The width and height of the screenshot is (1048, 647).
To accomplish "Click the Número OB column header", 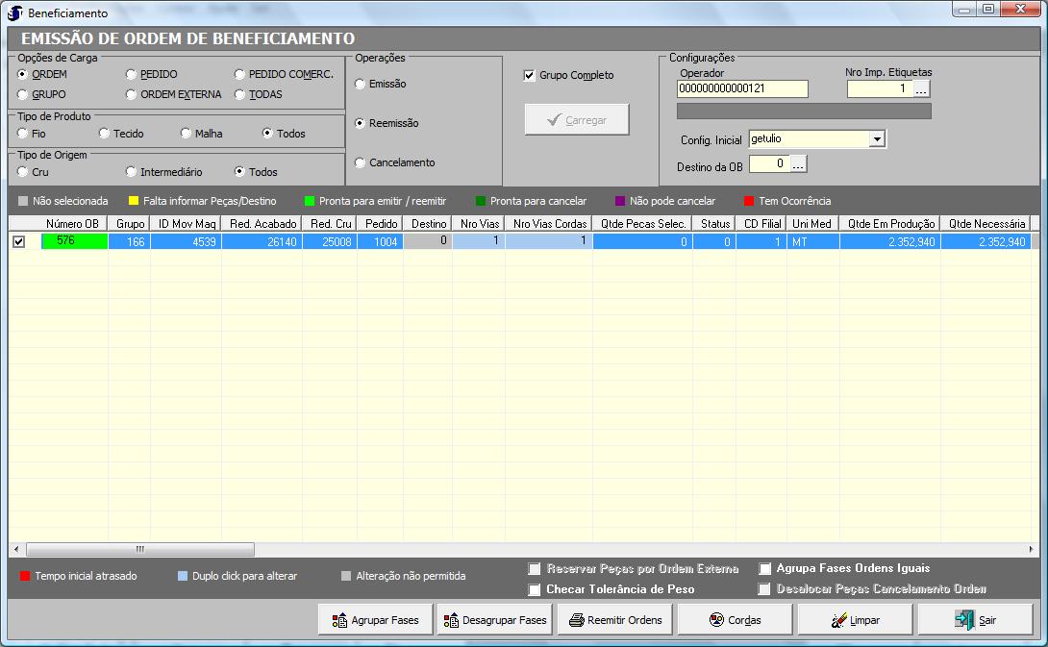I will coord(73,223).
